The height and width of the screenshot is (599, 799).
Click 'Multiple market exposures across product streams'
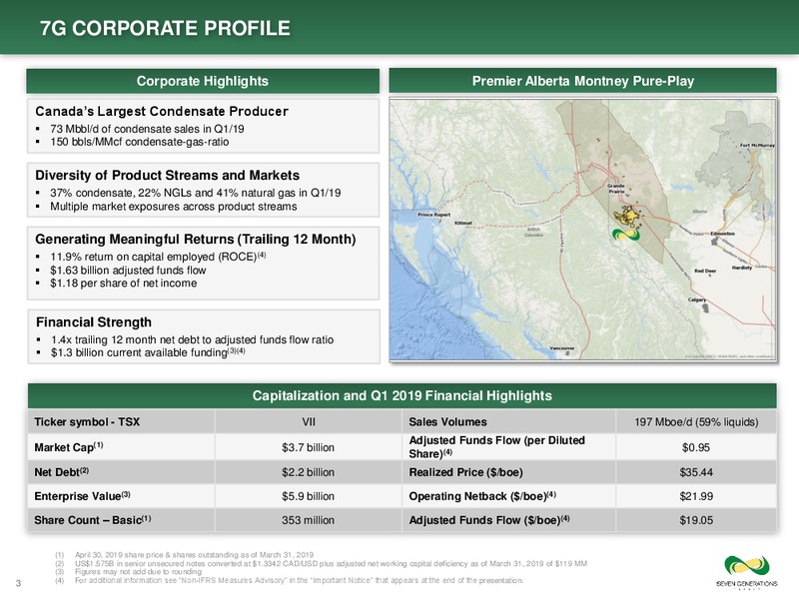(x=173, y=207)
